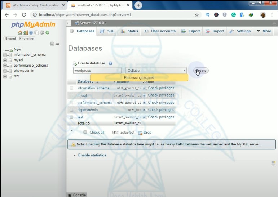Tick the performance_schema database checkbox

71,103
